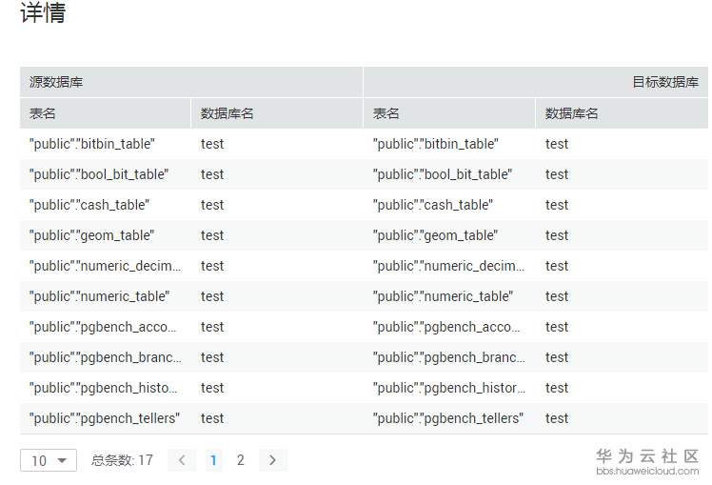Open the page size dropdown showing 10
Screen dimensions: 712x485
click(49, 460)
